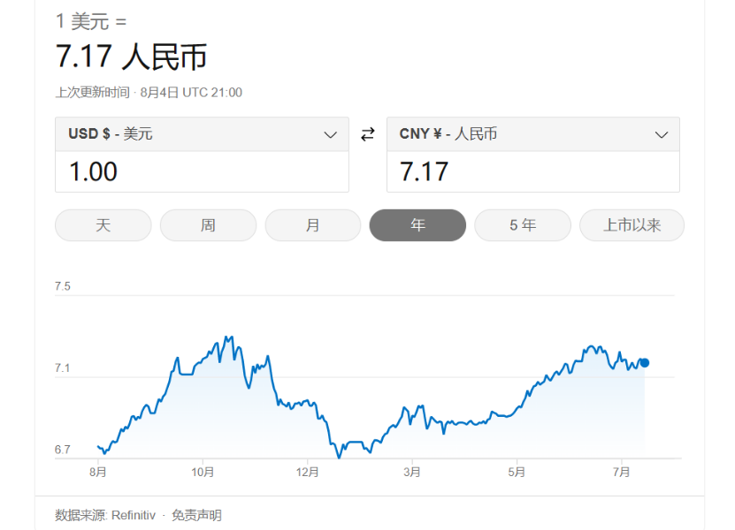The image size is (735, 530).
Task: Click the 1.00 USD amount field
Action: 202,171
